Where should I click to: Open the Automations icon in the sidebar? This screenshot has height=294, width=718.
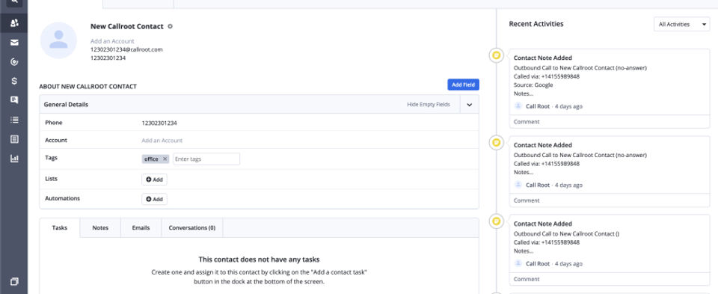(14, 62)
